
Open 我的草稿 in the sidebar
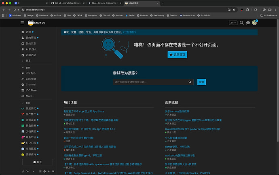(30, 38)
